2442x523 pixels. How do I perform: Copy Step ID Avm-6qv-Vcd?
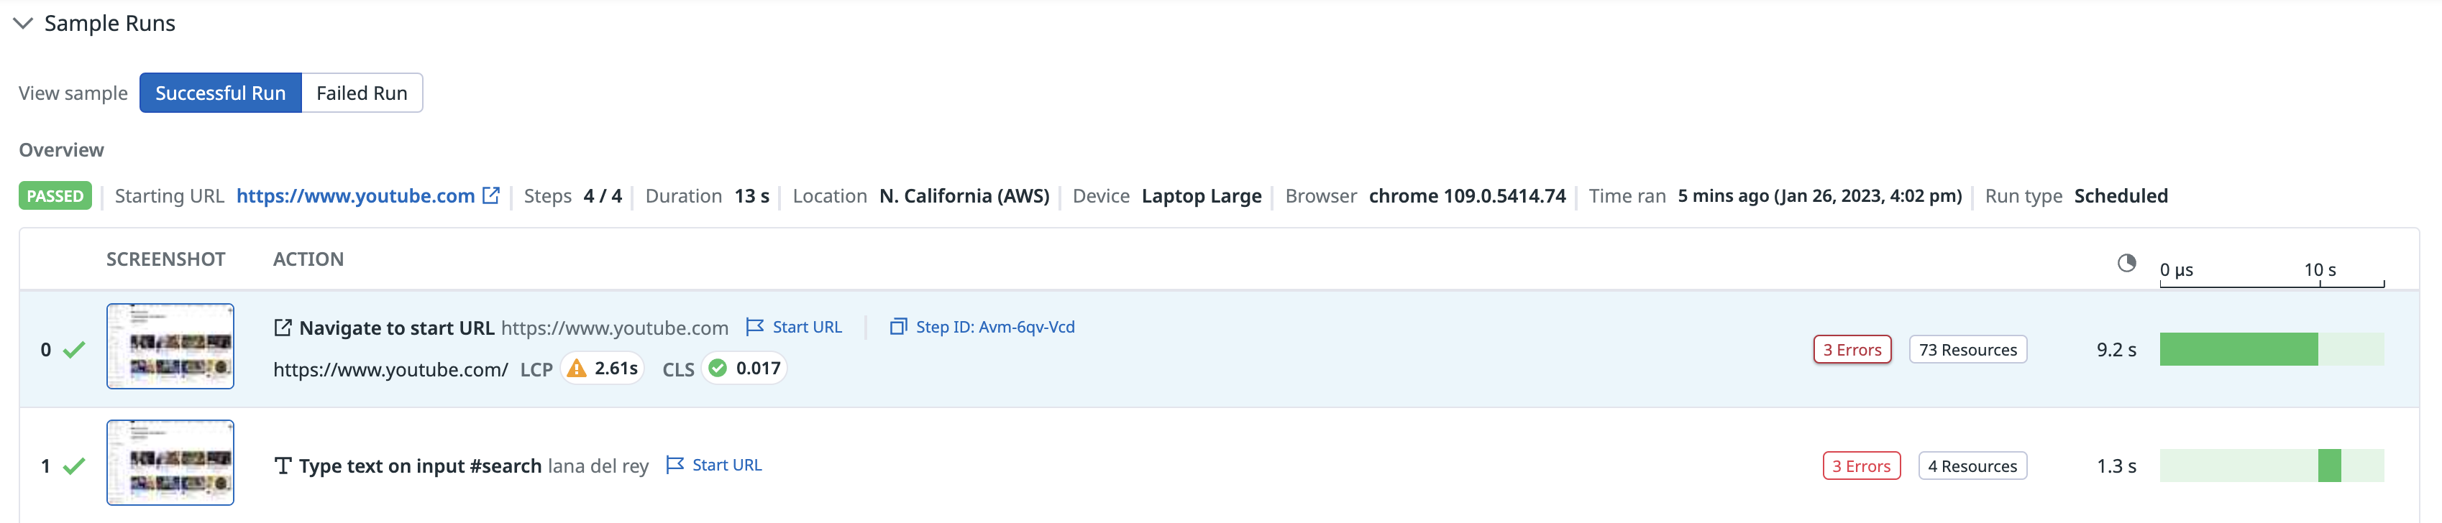coord(982,327)
